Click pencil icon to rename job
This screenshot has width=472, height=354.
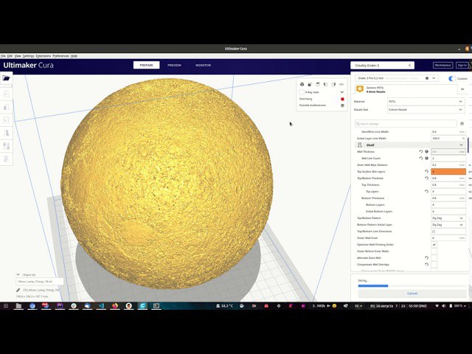click(18, 290)
